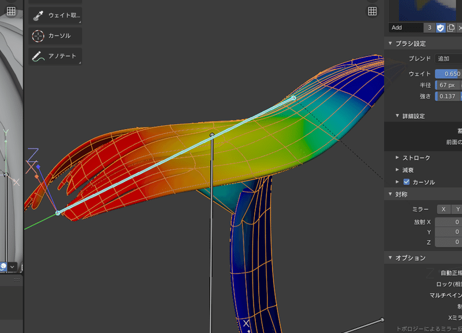The width and height of the screenshot is (462, 333).
Task: Select the カーソル (Cursor) tool
Action: tap(55, 36)
